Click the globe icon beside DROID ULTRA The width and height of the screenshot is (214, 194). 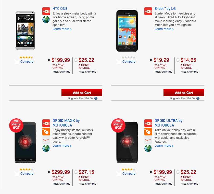[x=148, y=148]
